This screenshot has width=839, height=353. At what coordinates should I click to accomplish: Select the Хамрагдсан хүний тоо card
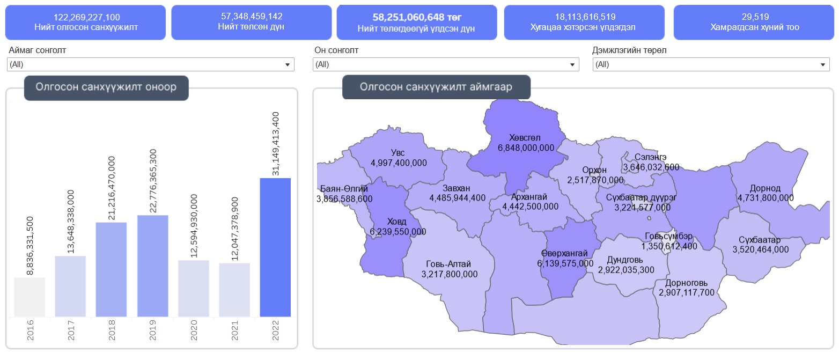click(754, 23)
